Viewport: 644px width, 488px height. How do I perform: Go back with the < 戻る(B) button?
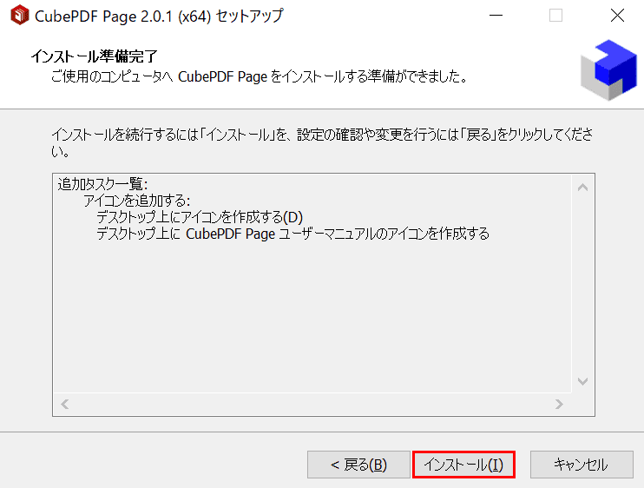coord(358,465)
